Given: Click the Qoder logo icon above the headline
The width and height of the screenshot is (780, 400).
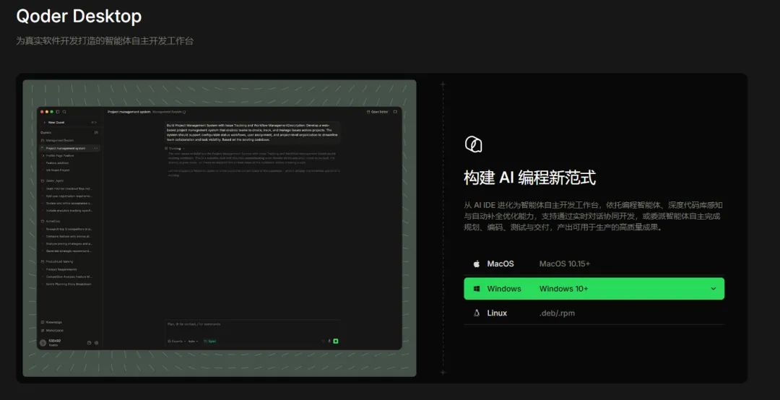Looking at the screenshot, I should coord(473,144).
